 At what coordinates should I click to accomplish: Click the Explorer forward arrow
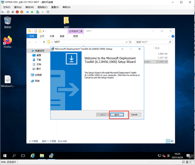[x=36, y=42]
